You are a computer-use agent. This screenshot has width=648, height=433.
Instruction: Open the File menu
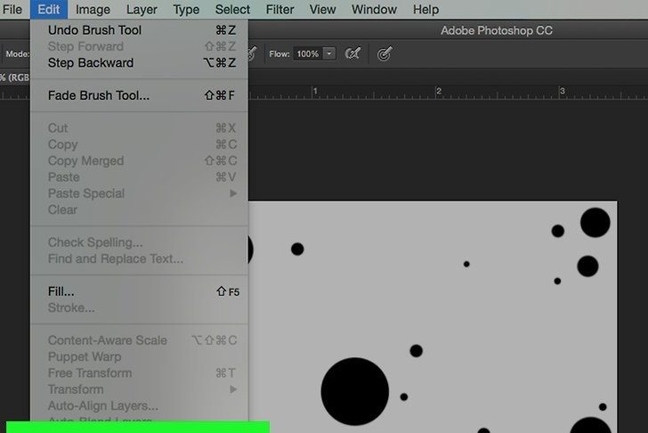[x=12, y=10]
